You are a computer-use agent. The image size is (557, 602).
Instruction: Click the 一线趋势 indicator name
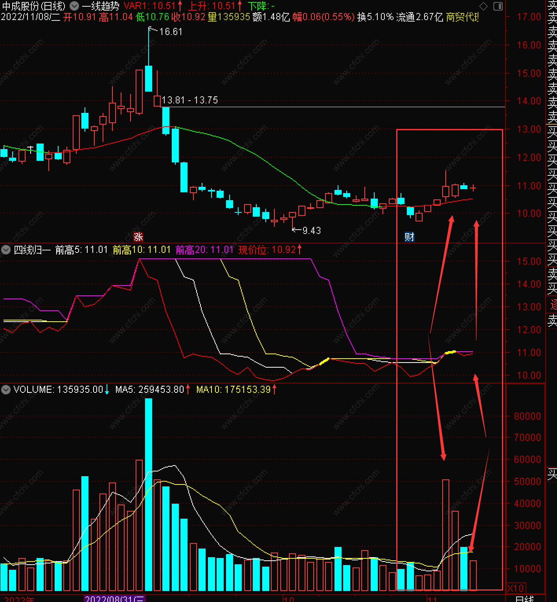point(101,6)
